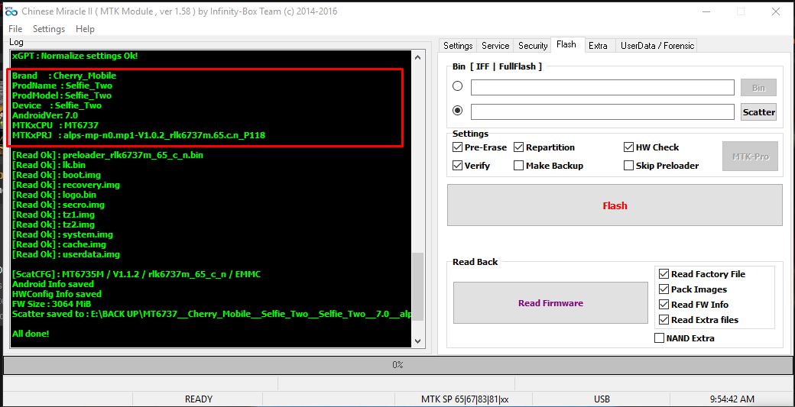Click the 'xGPT : Normalize settings Ok!' line
Viewport: 795px width, 407px height.
75,55
